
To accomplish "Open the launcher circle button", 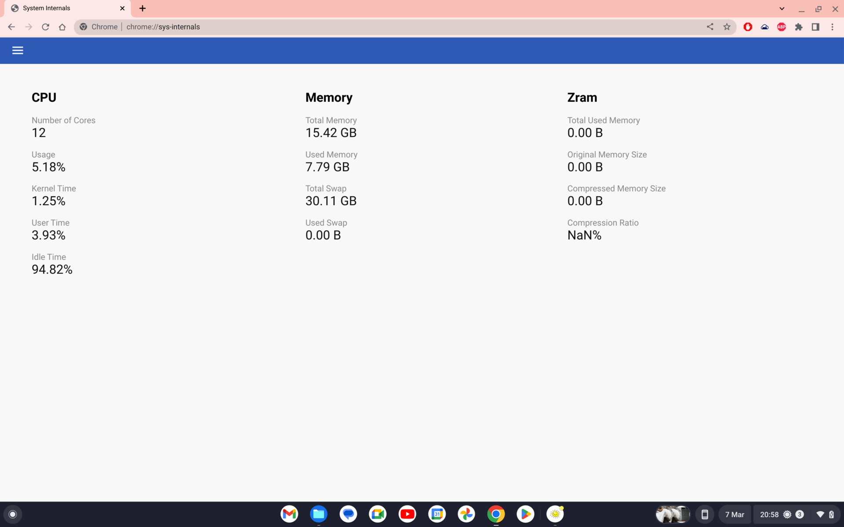I will (13, 514).
